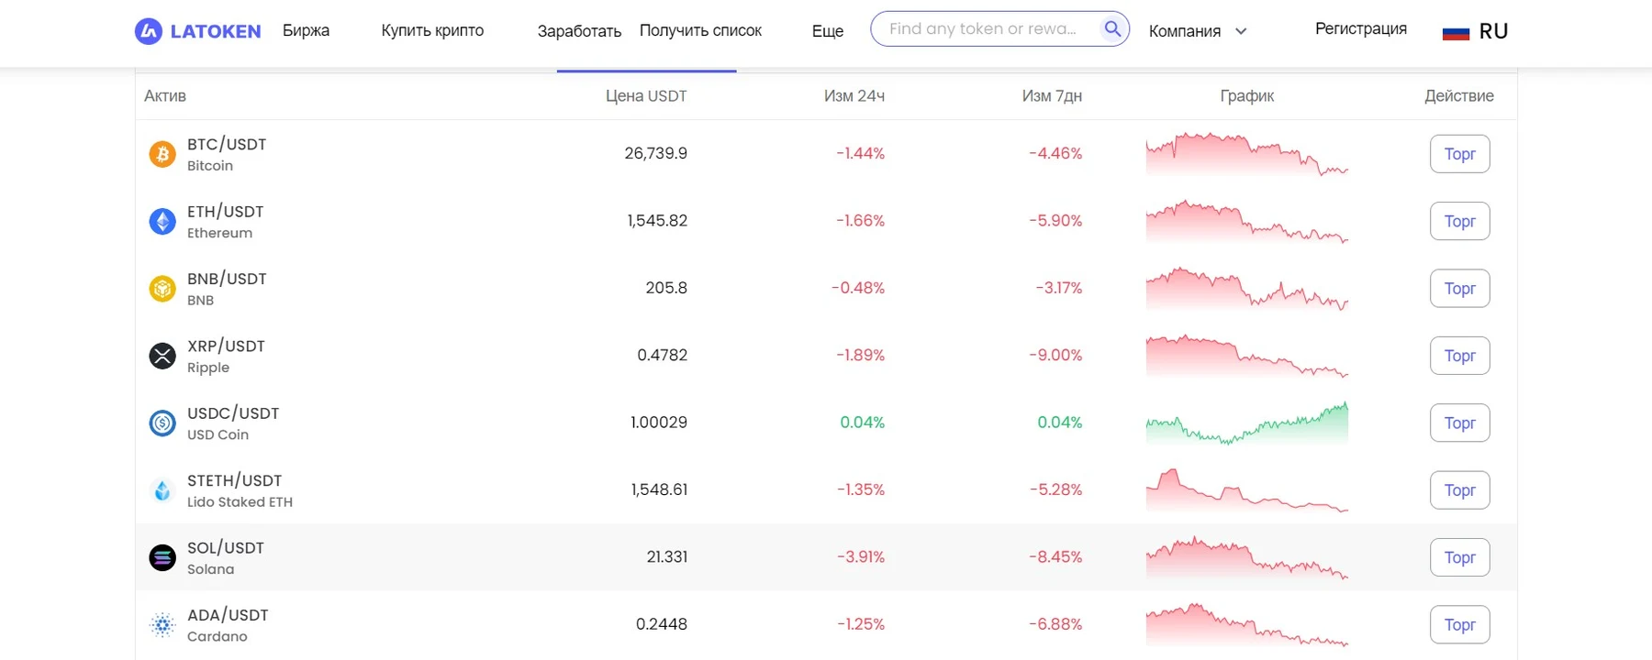1652x660 pixels.
Task: Click the Solana 24h change -3.91%
Action: click(861, 556)
